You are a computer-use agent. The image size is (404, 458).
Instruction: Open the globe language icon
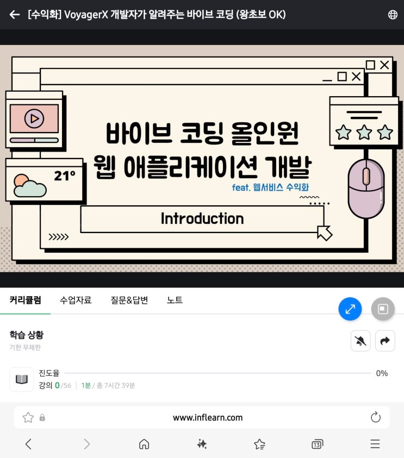pos(392,15)
